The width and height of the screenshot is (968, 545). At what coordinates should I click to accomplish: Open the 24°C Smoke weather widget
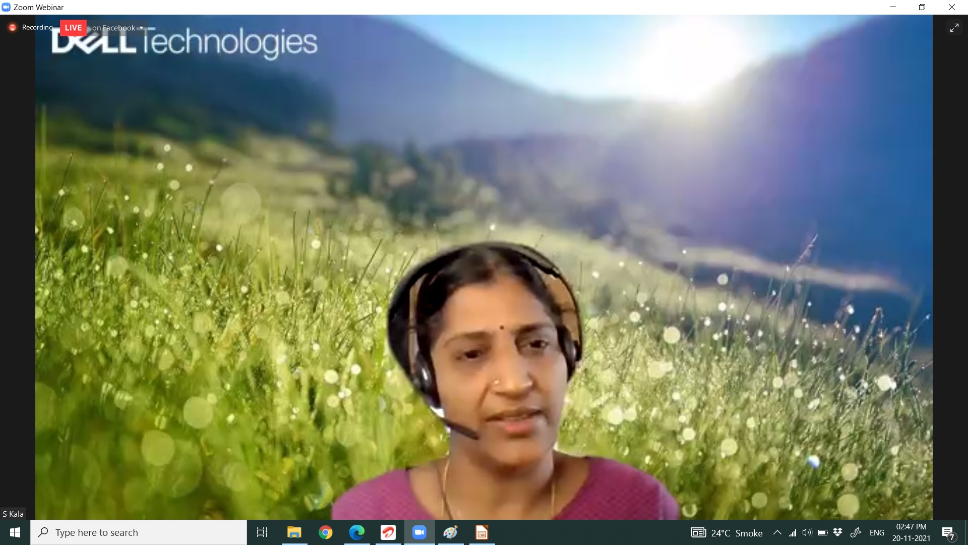727,533
